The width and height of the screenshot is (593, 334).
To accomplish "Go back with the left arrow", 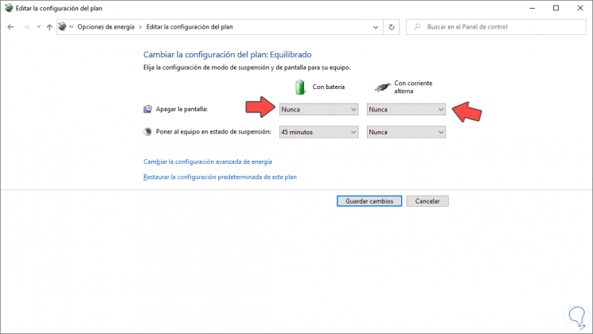I will pyautogui.click(x=10, y=27).
